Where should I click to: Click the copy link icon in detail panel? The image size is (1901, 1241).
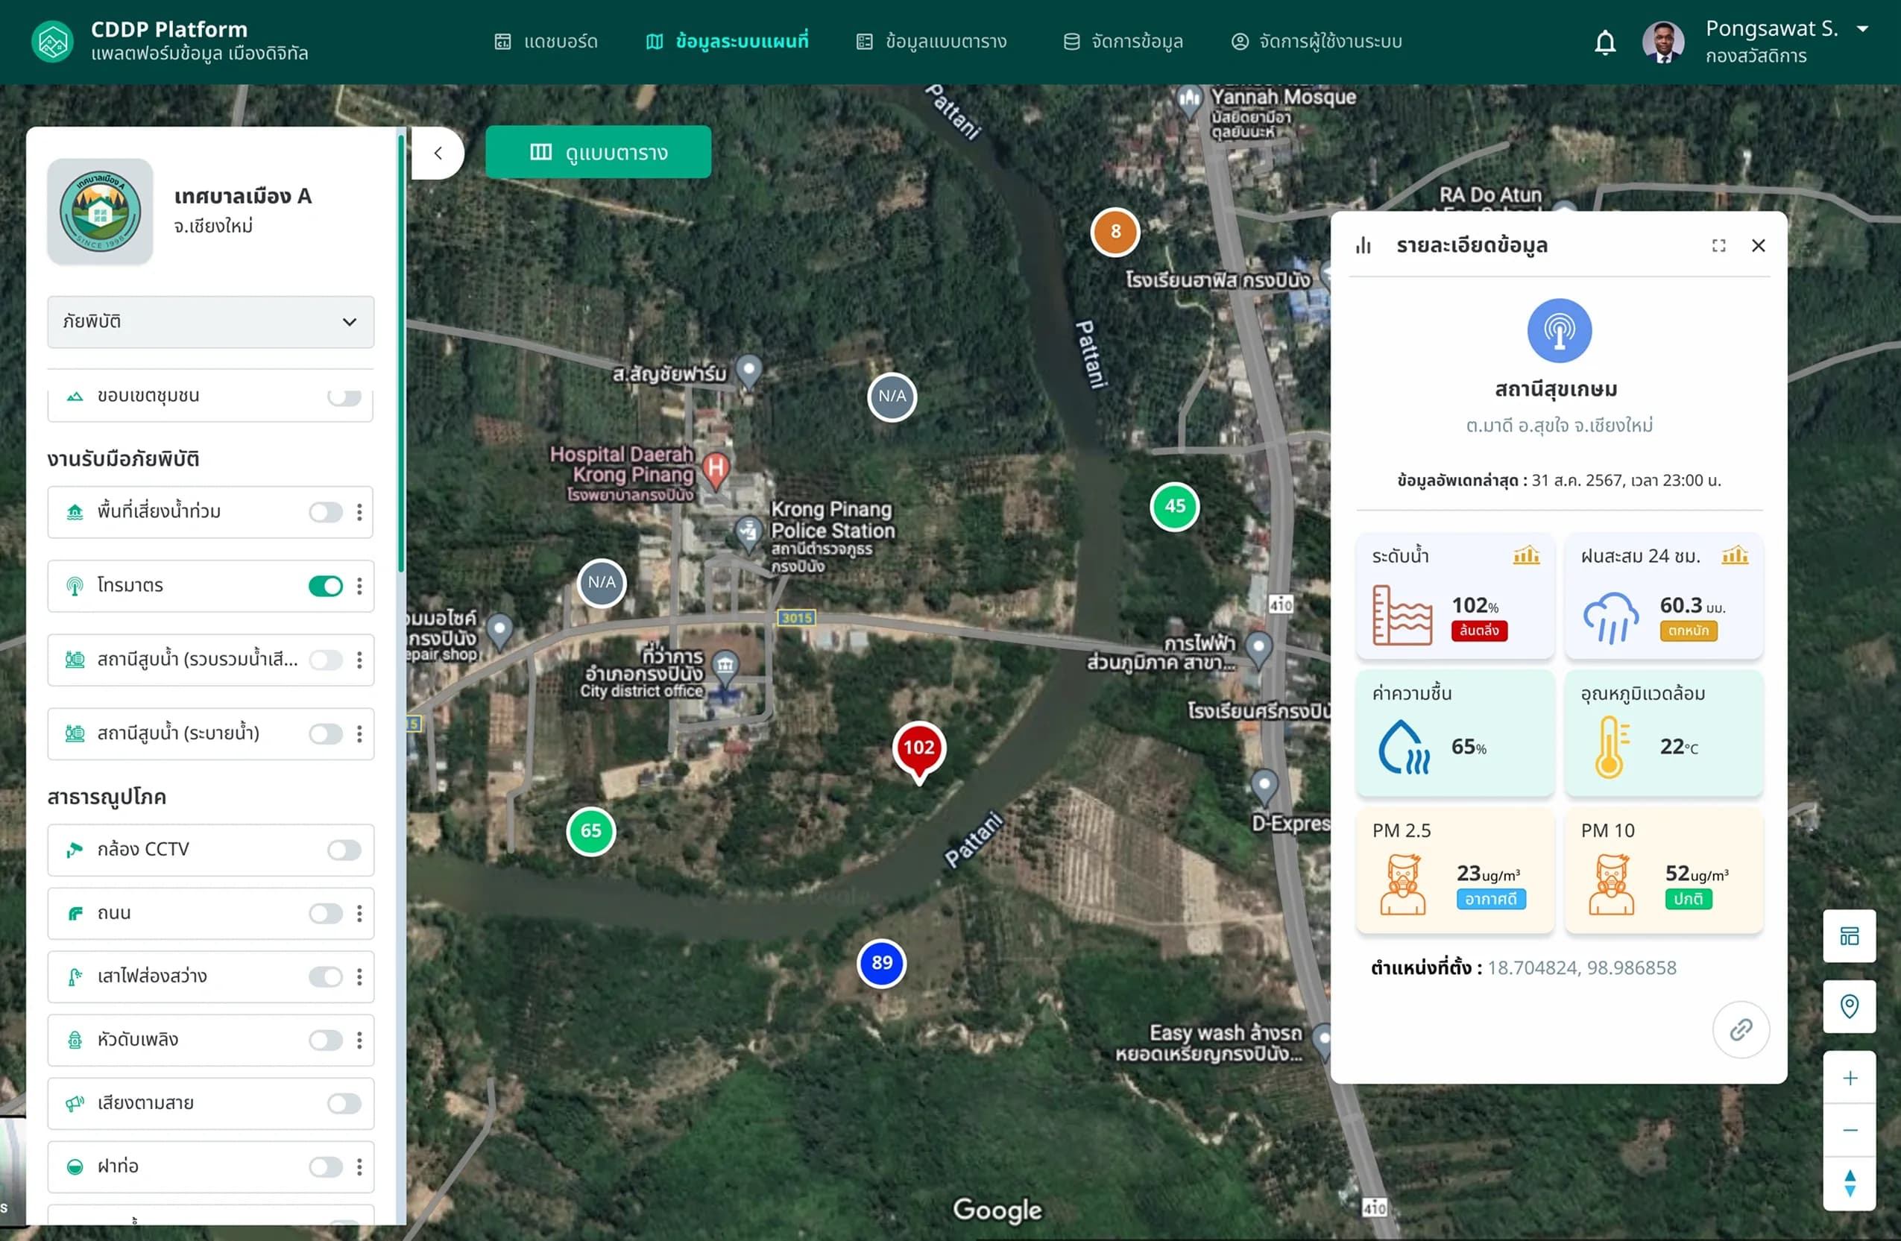pos(1741,1029)
